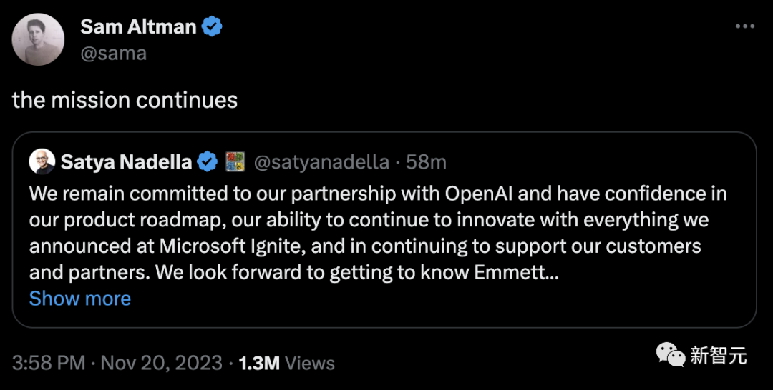
Task: Click the WeChat logo watermark icon
Action: coord(670,355)
